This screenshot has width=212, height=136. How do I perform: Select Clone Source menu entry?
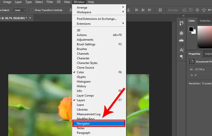coord(99,68)
